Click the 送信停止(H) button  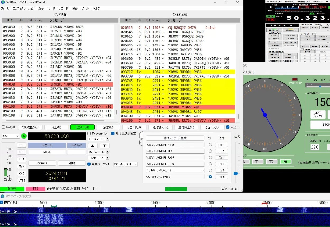click(x=186, y=127)
